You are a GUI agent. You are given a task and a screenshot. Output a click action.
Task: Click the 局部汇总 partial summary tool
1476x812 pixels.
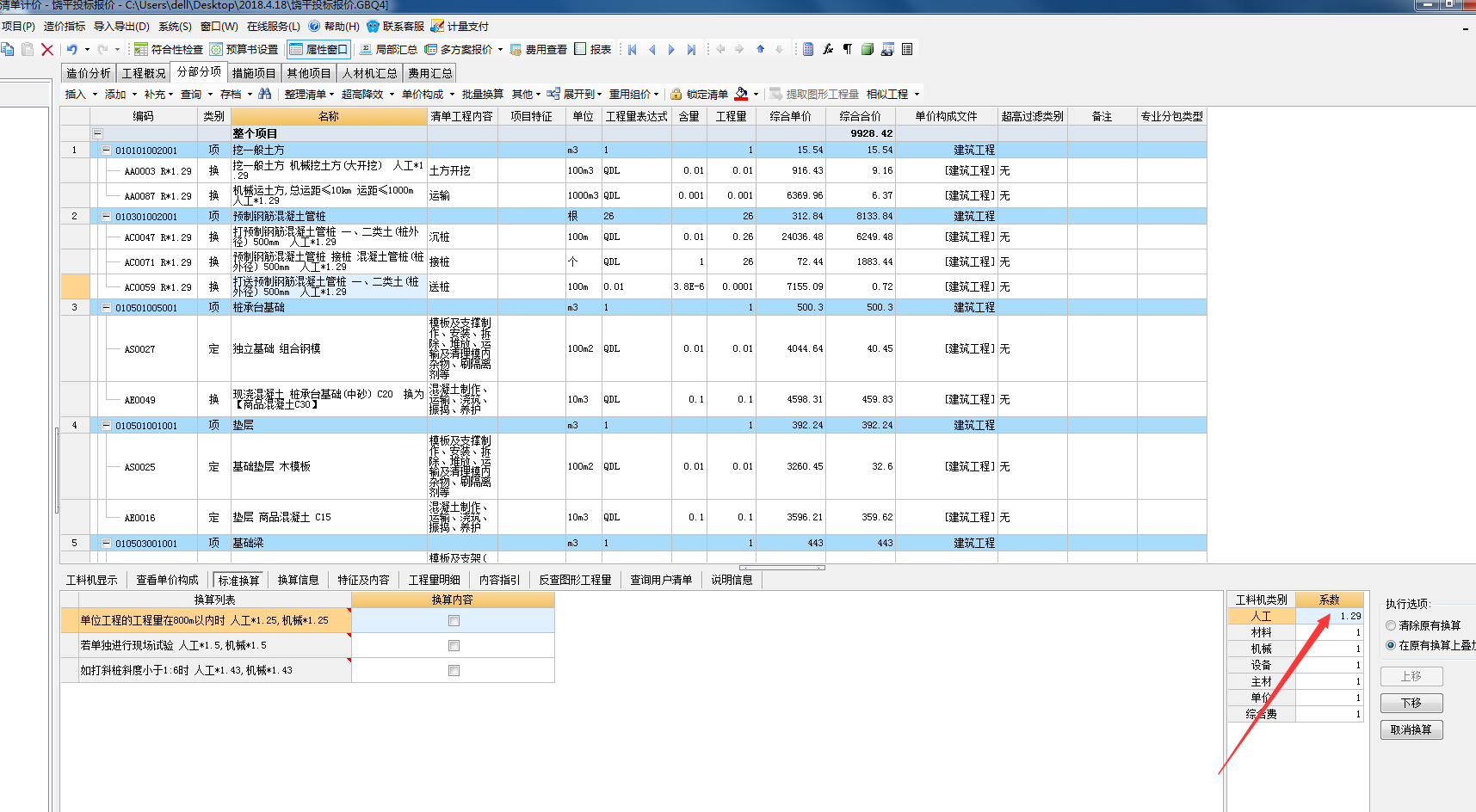[x=388, y=49]
